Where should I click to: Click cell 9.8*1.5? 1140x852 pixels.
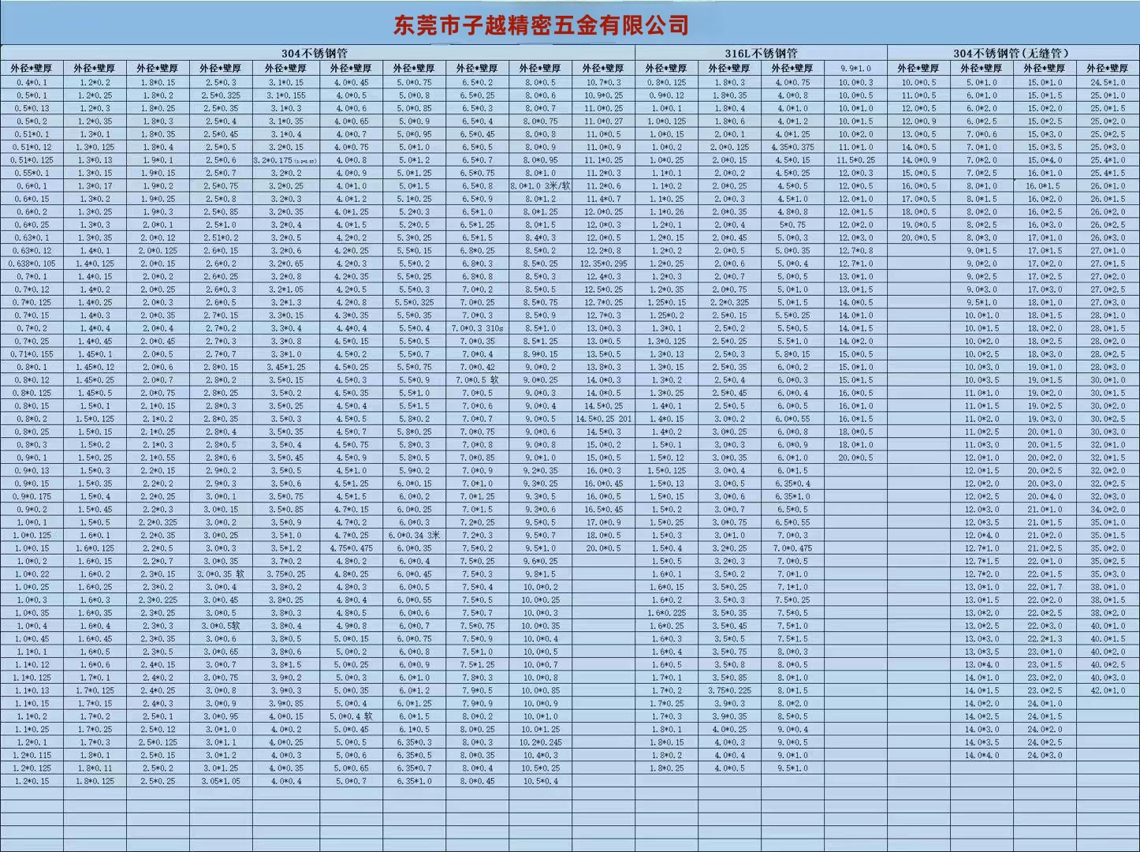pos(540,574)
